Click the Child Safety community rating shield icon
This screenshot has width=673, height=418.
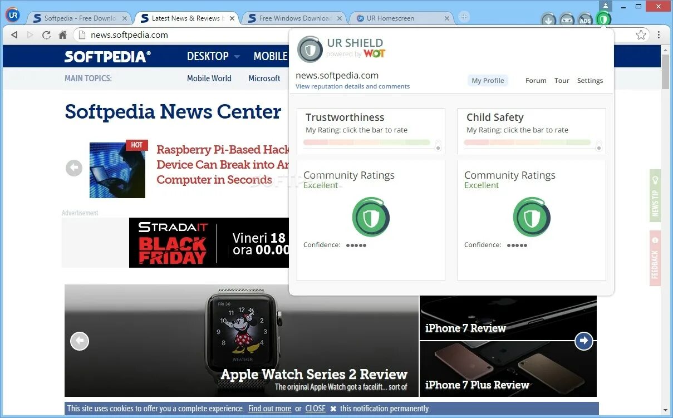pos(532,217)
